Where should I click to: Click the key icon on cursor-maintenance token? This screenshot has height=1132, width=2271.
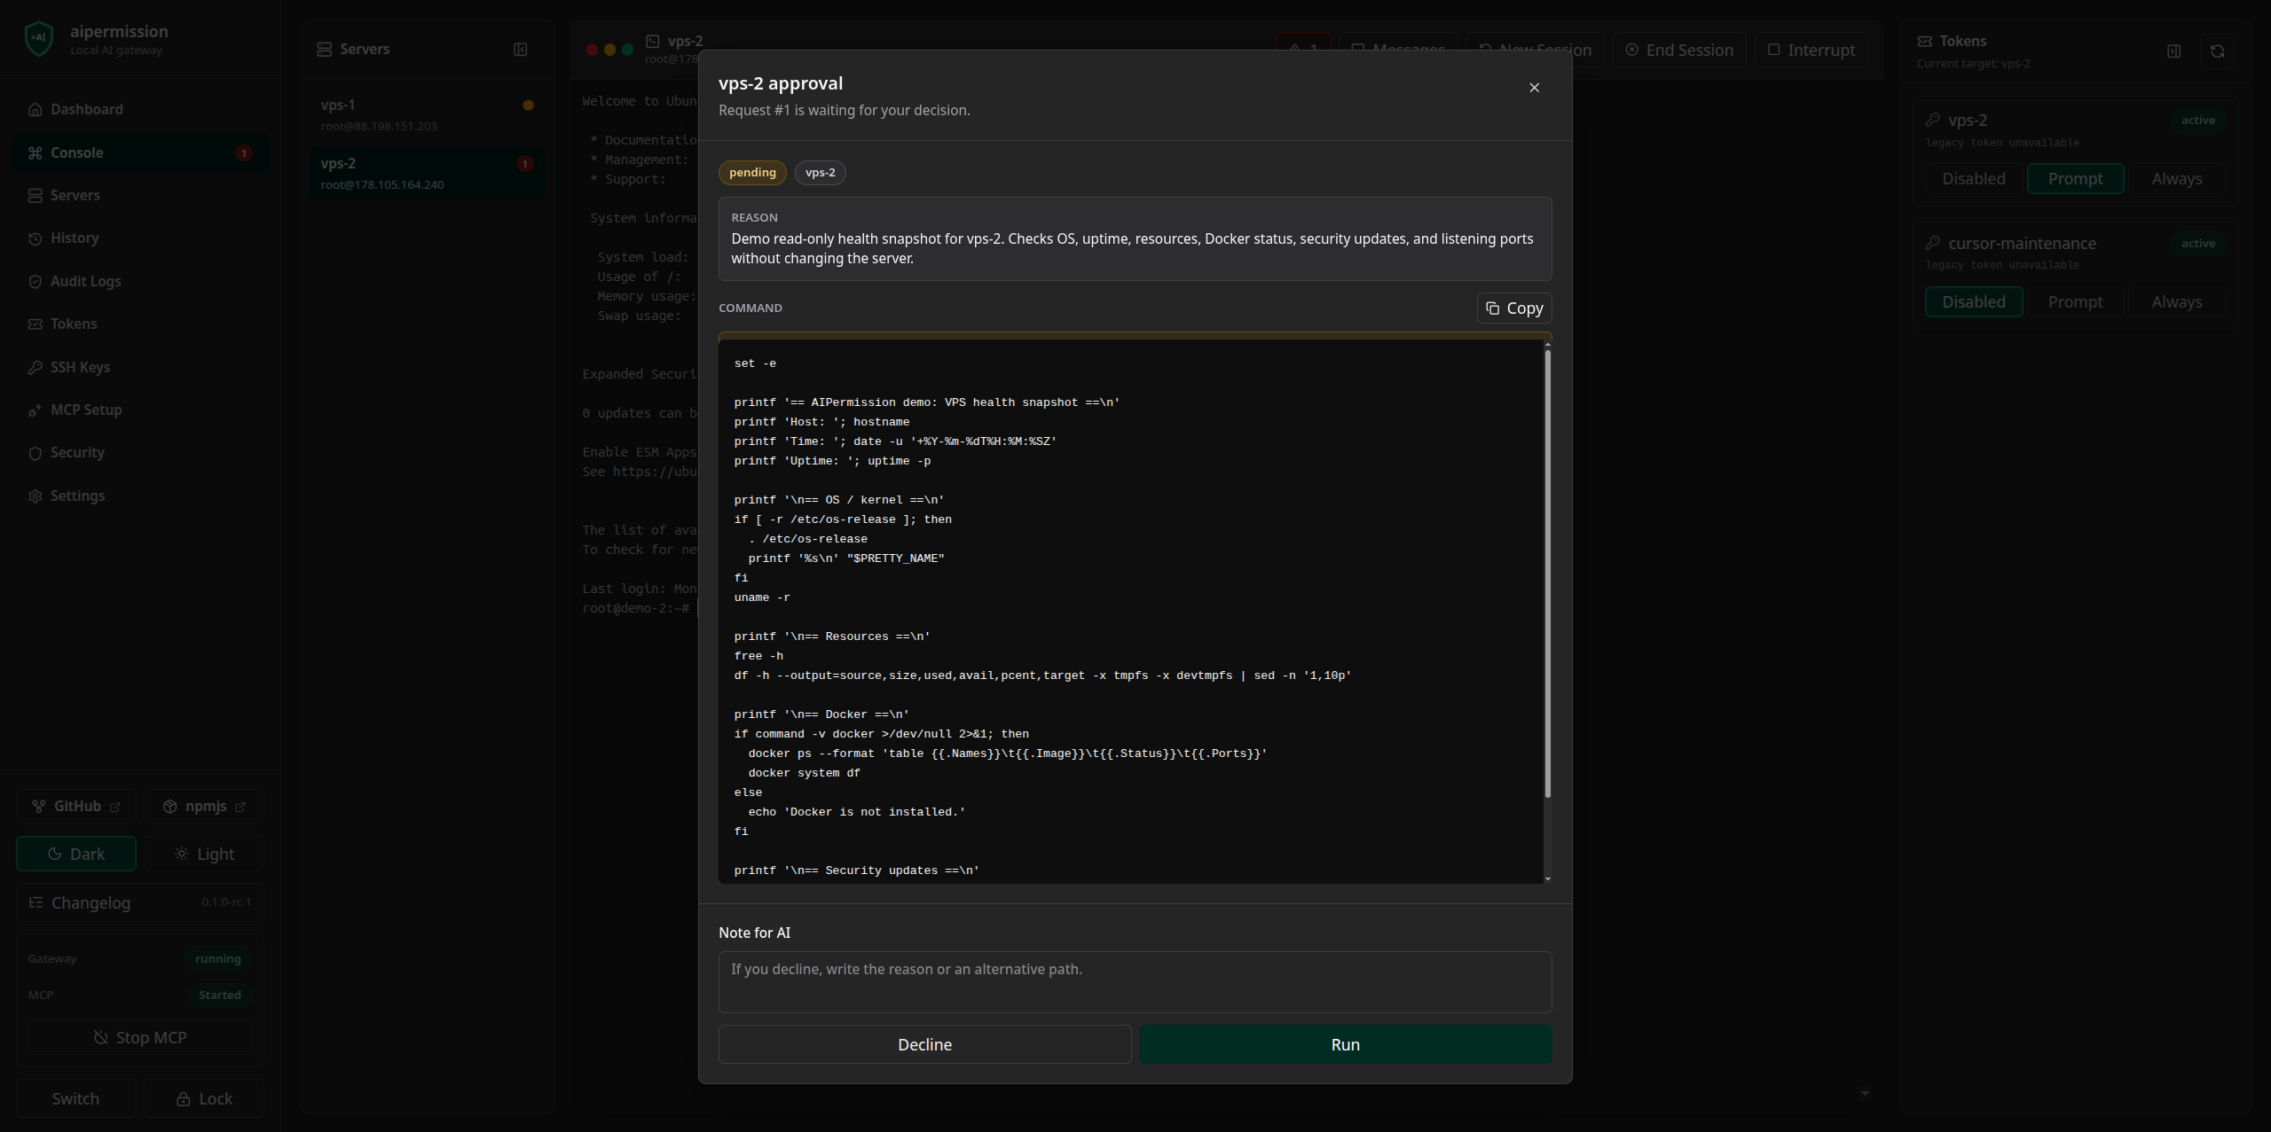click(x=1933, y=243)
